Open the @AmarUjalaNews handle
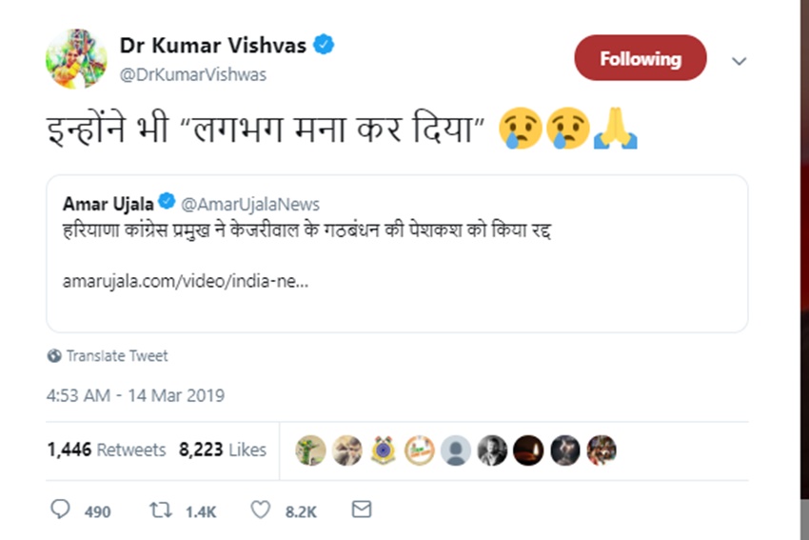 [250, 204]
